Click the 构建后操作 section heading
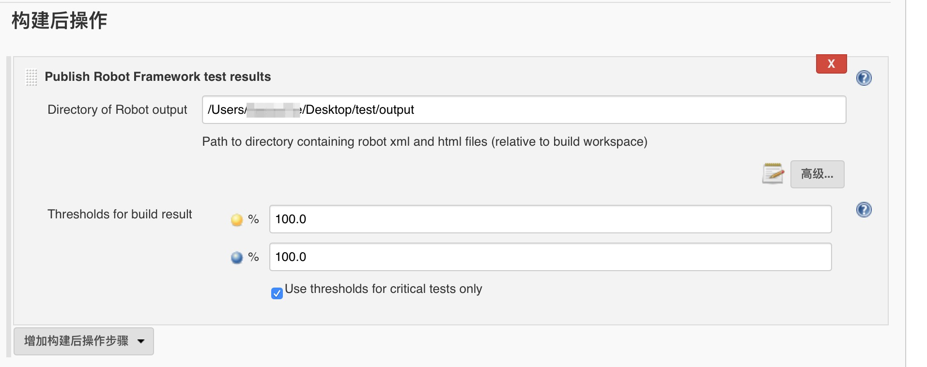 pyautogui.click(x=59, y=21)
